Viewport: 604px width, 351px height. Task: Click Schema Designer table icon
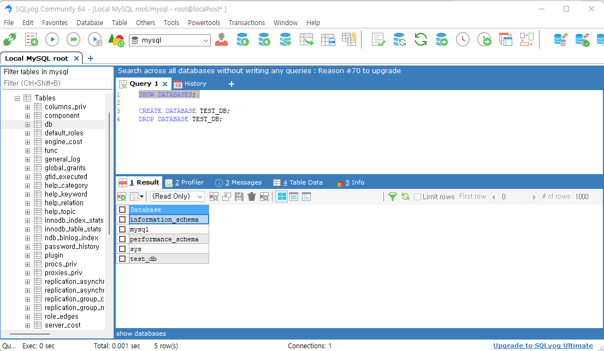[x=306, y=39]
